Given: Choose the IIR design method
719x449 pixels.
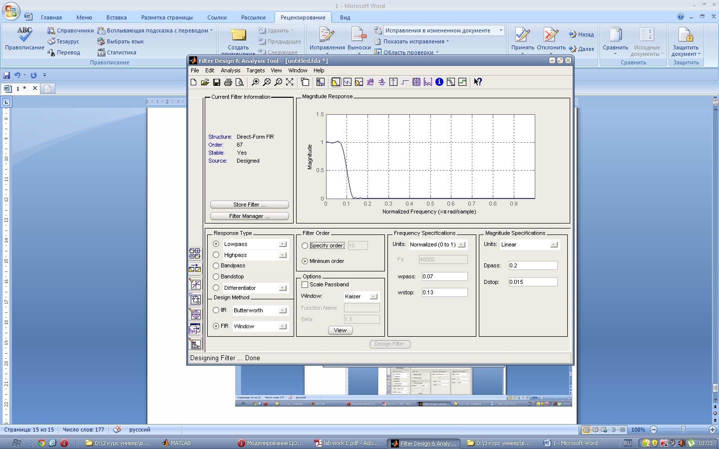Looking at the screenshot, I should [216, 310].
